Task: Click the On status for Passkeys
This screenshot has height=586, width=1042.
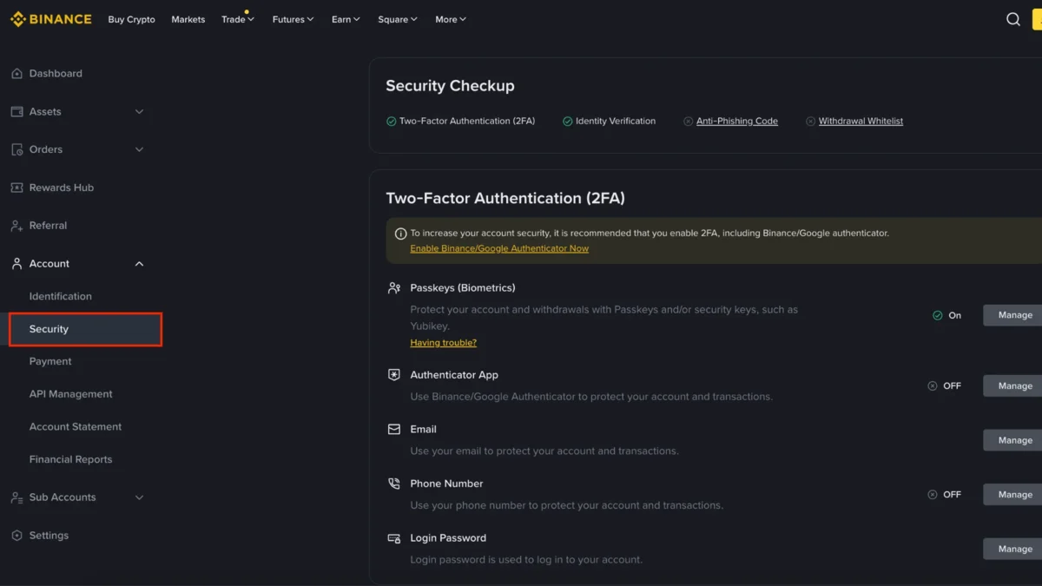Action: click(946, 315)
